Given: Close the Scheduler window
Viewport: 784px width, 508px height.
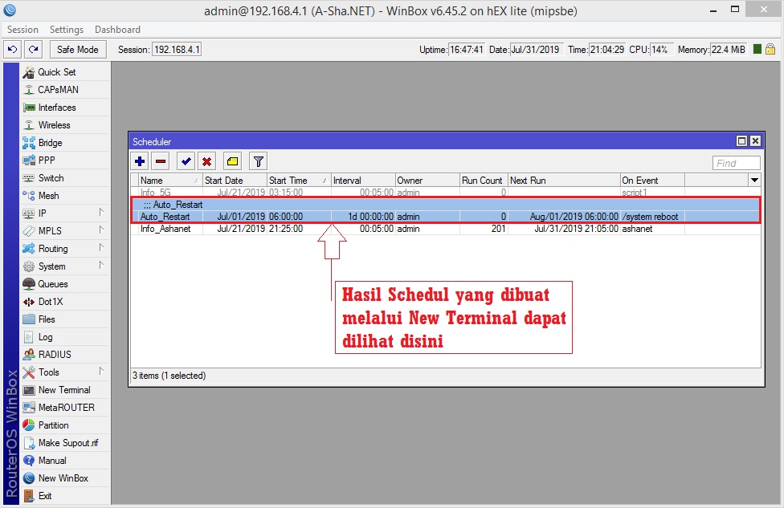Looking at the screenshot, I should click(756, 141).
